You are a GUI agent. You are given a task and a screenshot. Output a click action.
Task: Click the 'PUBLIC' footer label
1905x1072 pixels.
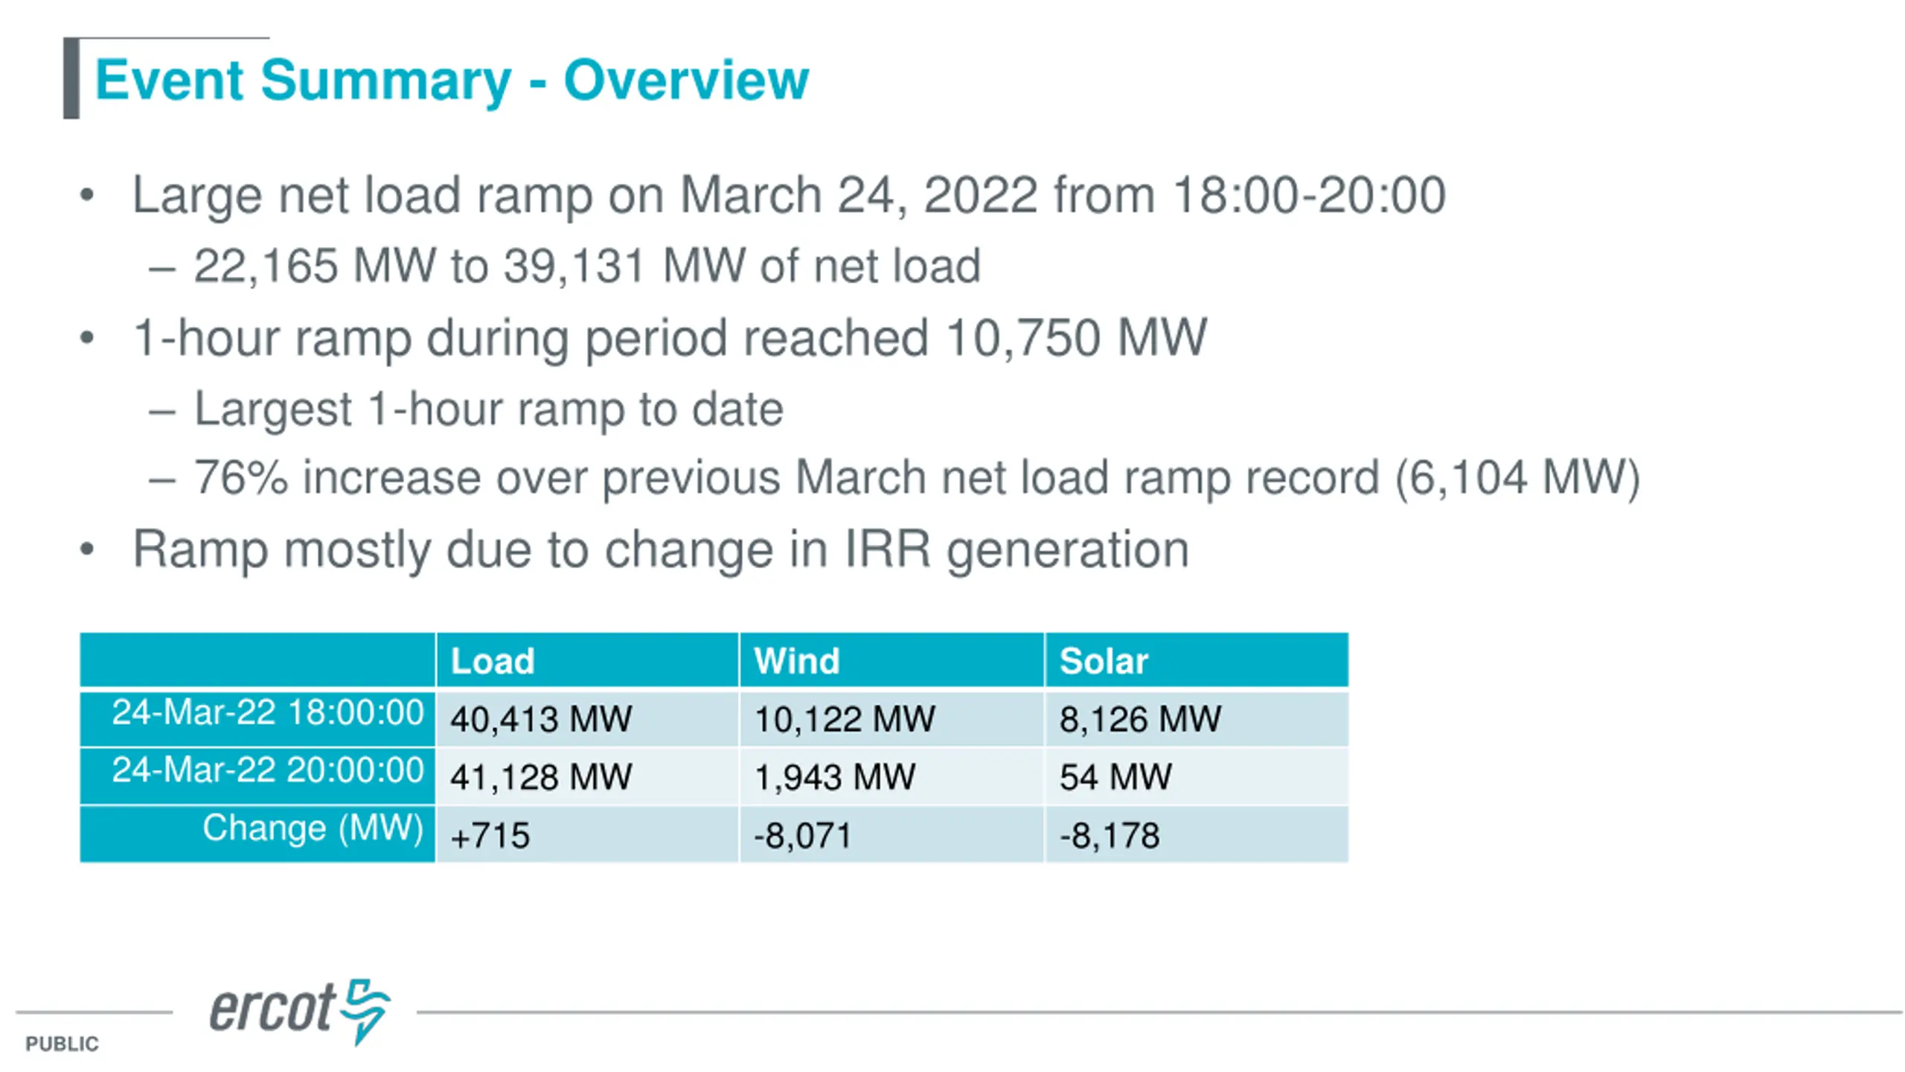point(62,1044)
